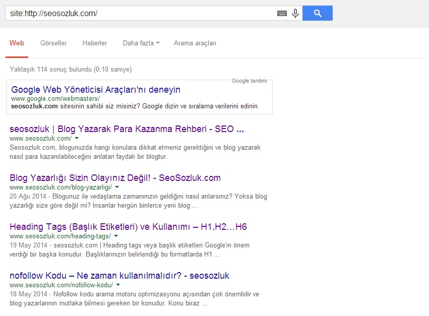
Task: Click the '19 May 2014' snippet text
Action: (28, 245)
